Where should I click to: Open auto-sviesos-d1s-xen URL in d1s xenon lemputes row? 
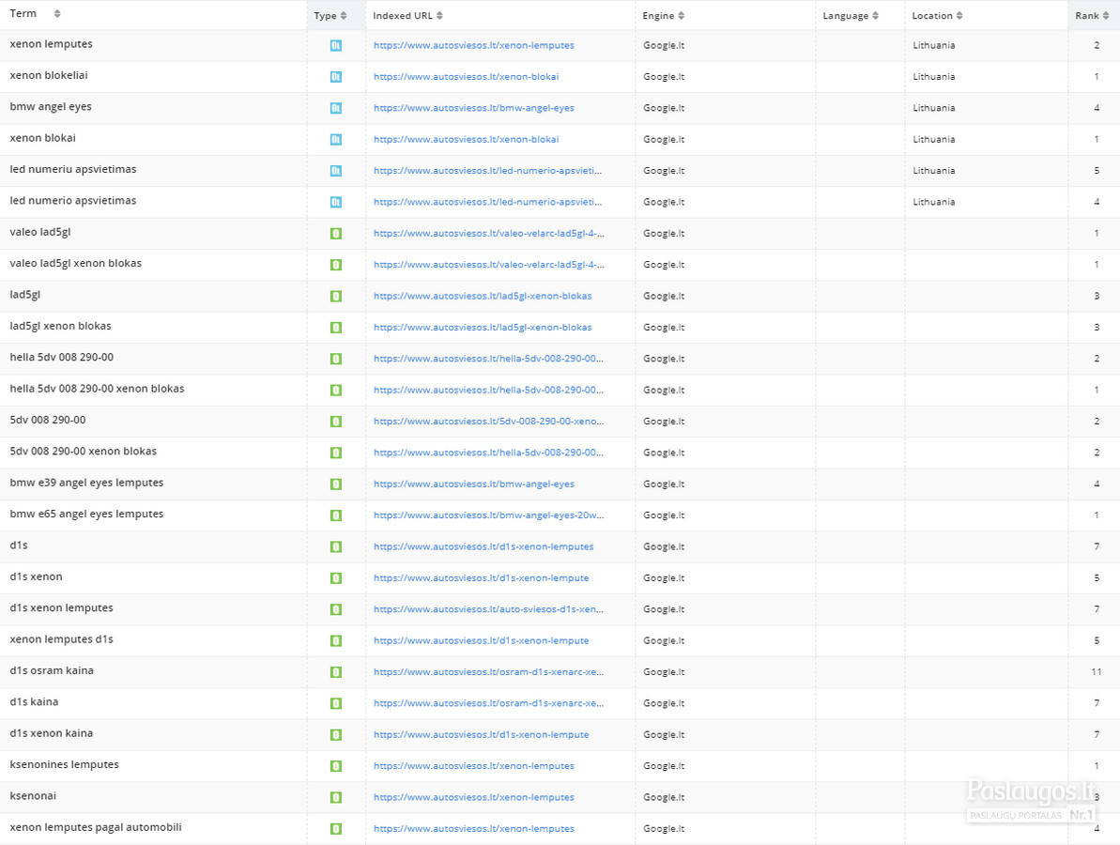(488, 609)
